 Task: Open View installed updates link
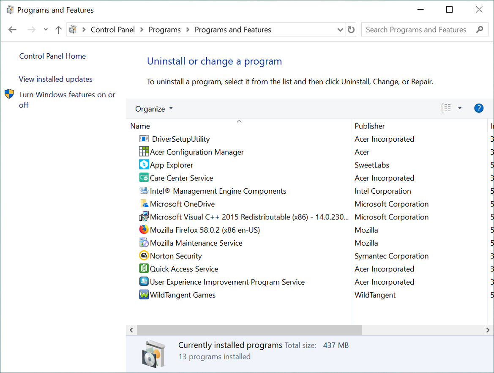point(55,79)
